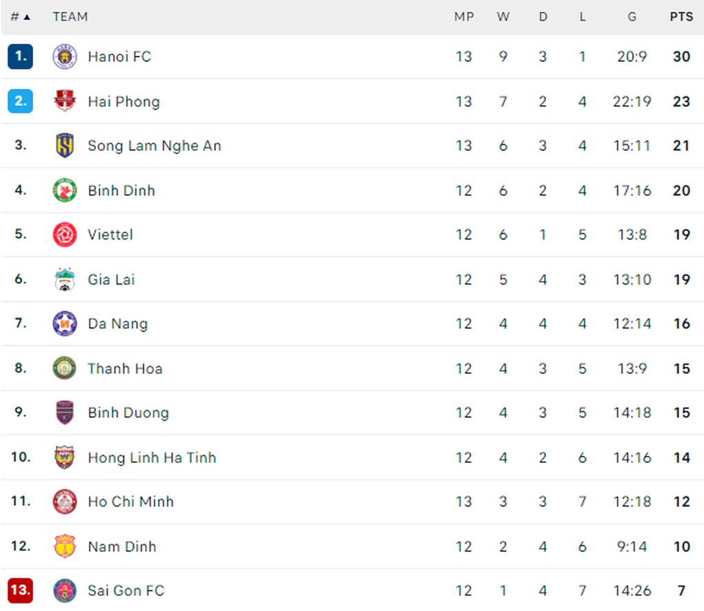This screenshot has height=611, width=704.
Task: Click the TEAM column header
Action: pyautogui.click(x=70, y=17)
